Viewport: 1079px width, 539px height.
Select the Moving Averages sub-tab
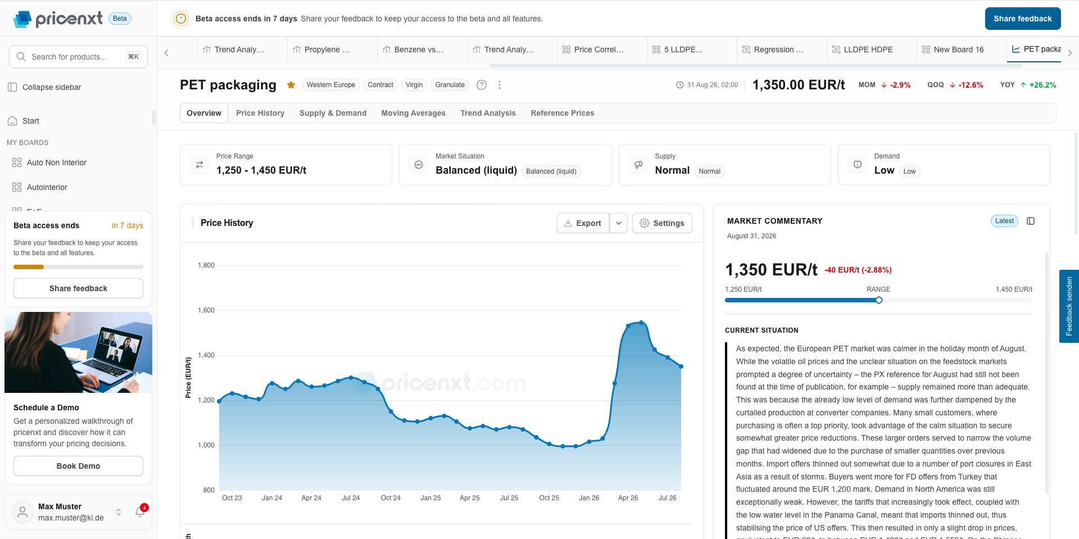pyautogui.click(x=413, y=113)
